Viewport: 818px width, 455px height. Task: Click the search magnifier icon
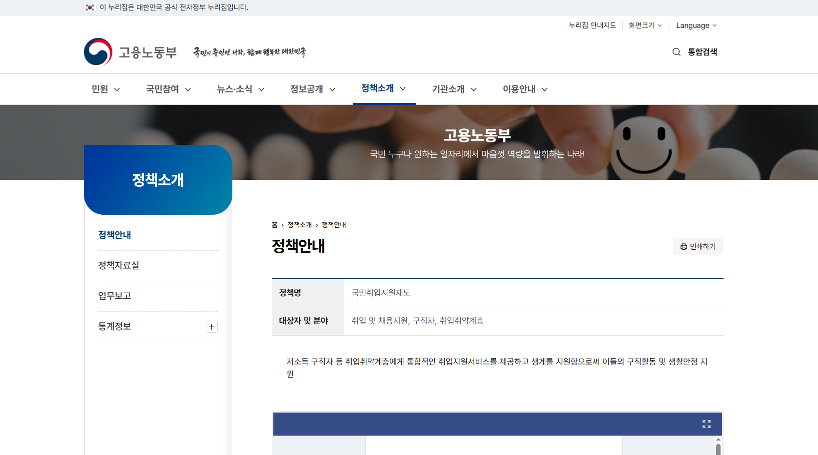click(x=676, y=52)
